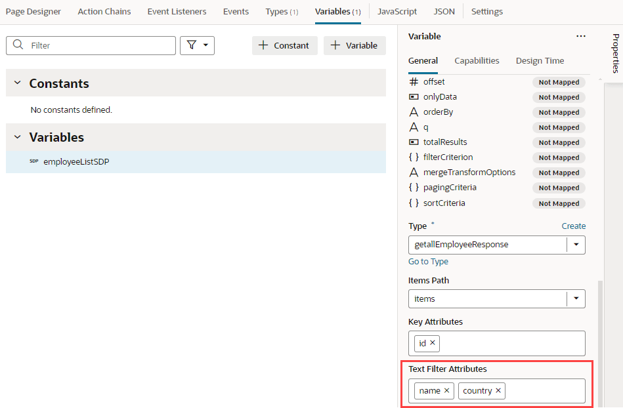Click Not Mapped badge for q
The width and height of the screenshot is (623, 408).
pyautogui.click(x=559, y=127)
